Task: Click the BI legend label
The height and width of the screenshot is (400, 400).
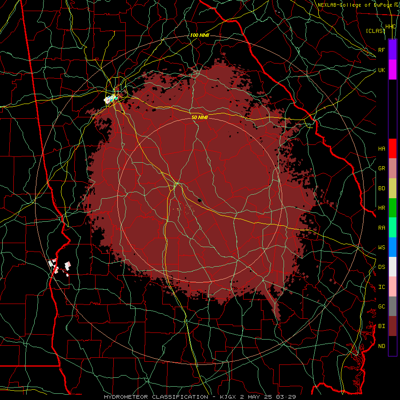Action: pos(382,326)
